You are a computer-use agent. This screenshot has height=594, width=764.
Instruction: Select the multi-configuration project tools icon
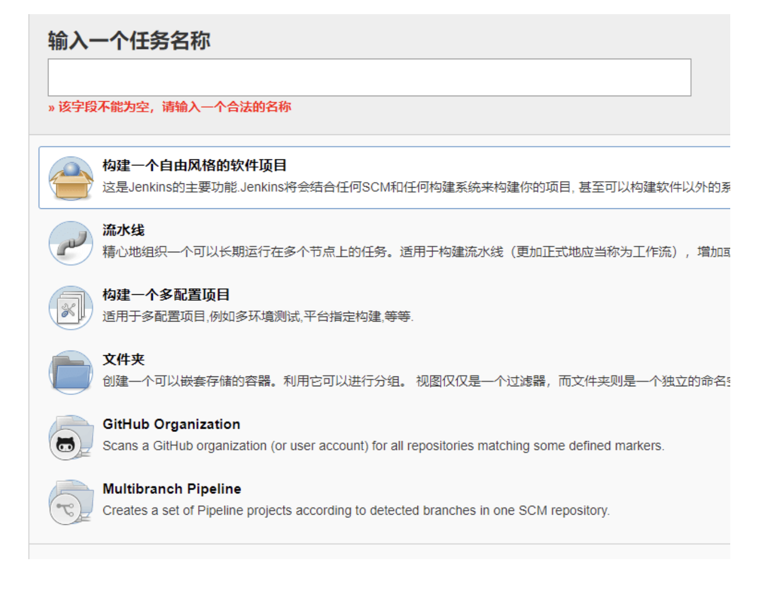[71, 308]
